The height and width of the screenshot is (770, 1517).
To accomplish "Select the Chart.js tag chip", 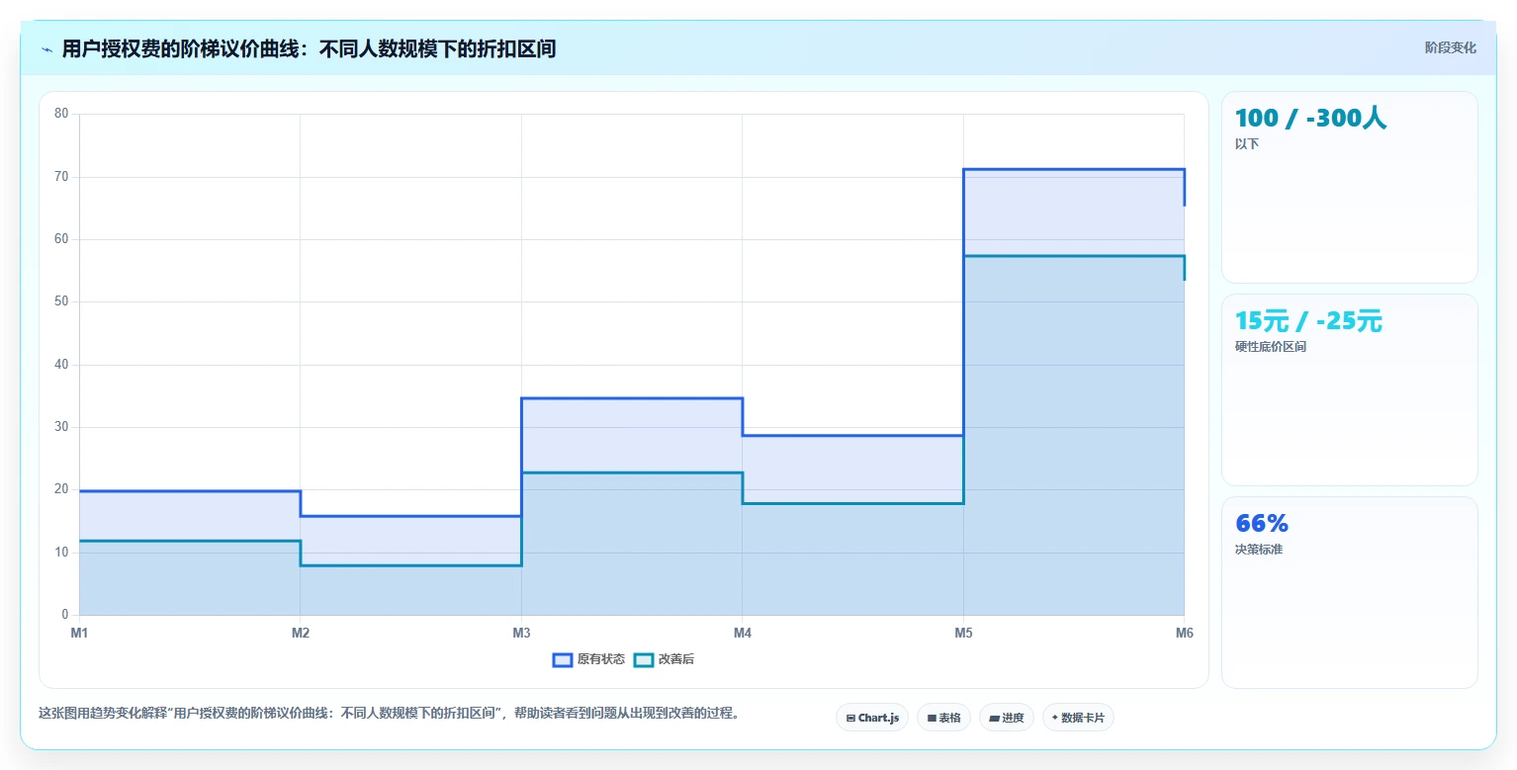I will pos(872,718).
